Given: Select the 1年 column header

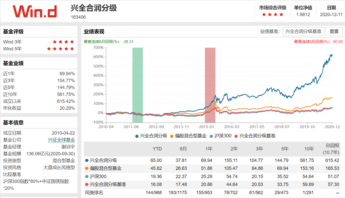Looking at the screenshot, I should [208, 149].
